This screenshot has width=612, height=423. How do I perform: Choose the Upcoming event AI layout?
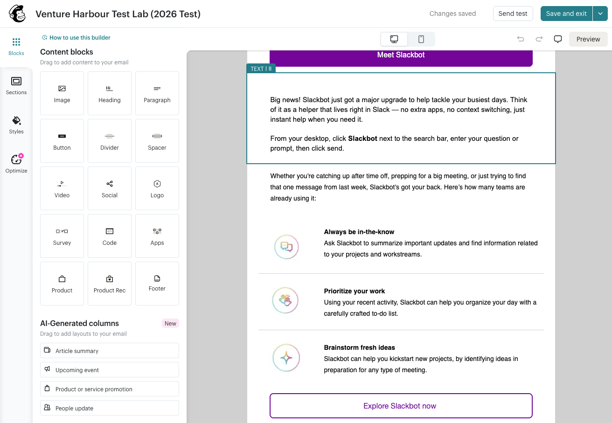click(110, 370)
